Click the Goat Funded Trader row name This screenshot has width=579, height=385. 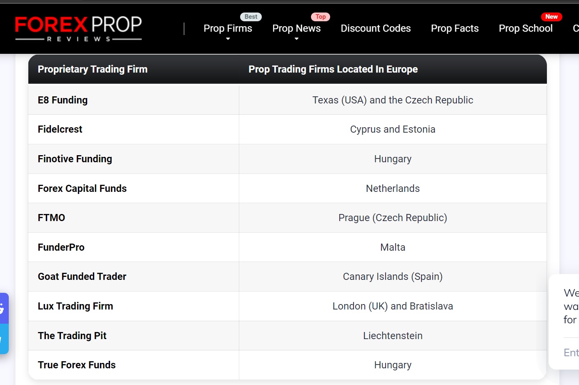tap(82, 277)
